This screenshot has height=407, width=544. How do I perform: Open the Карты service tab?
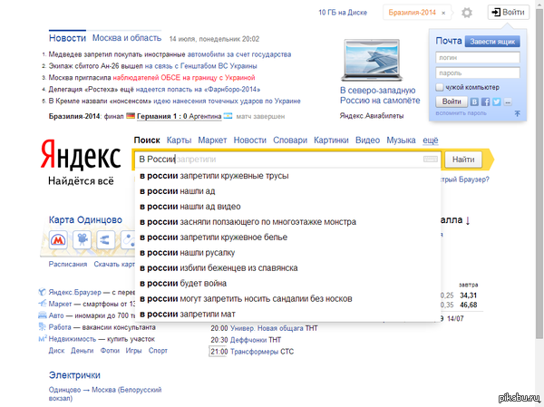179,141
